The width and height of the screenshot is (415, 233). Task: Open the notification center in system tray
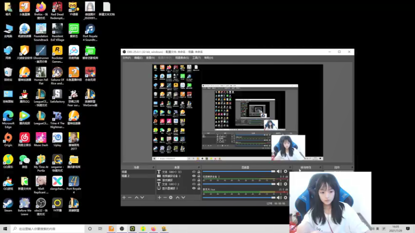pos(408,228)
